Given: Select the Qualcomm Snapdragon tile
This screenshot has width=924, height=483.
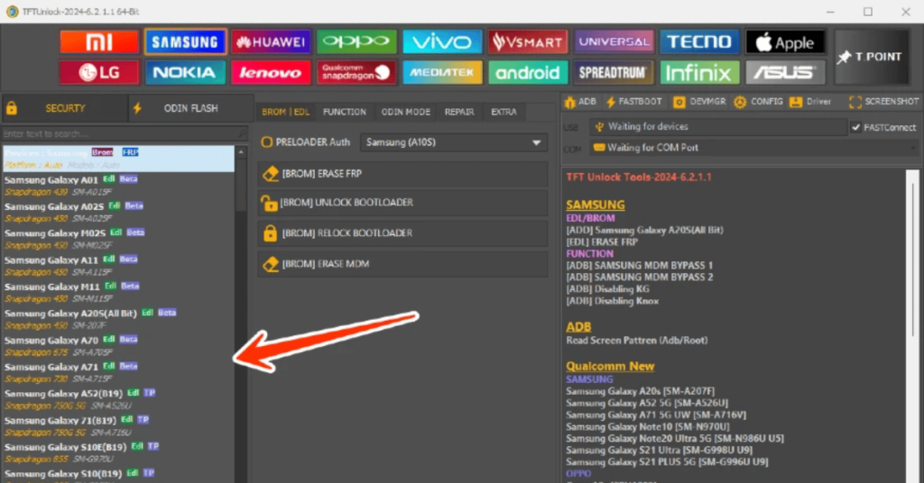Looking at the screenshot, I should tap(356, 72).
